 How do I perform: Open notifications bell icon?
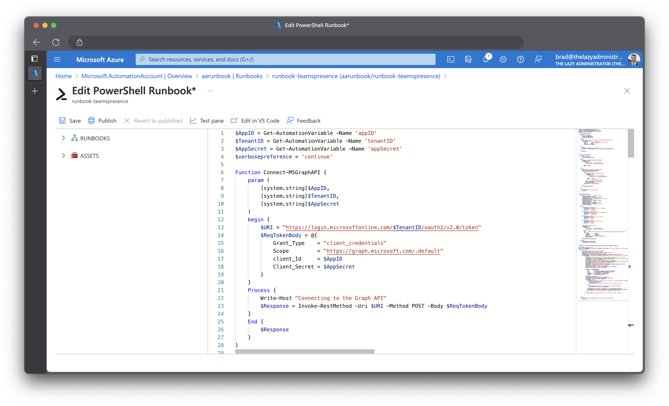(x=486, y=59)
